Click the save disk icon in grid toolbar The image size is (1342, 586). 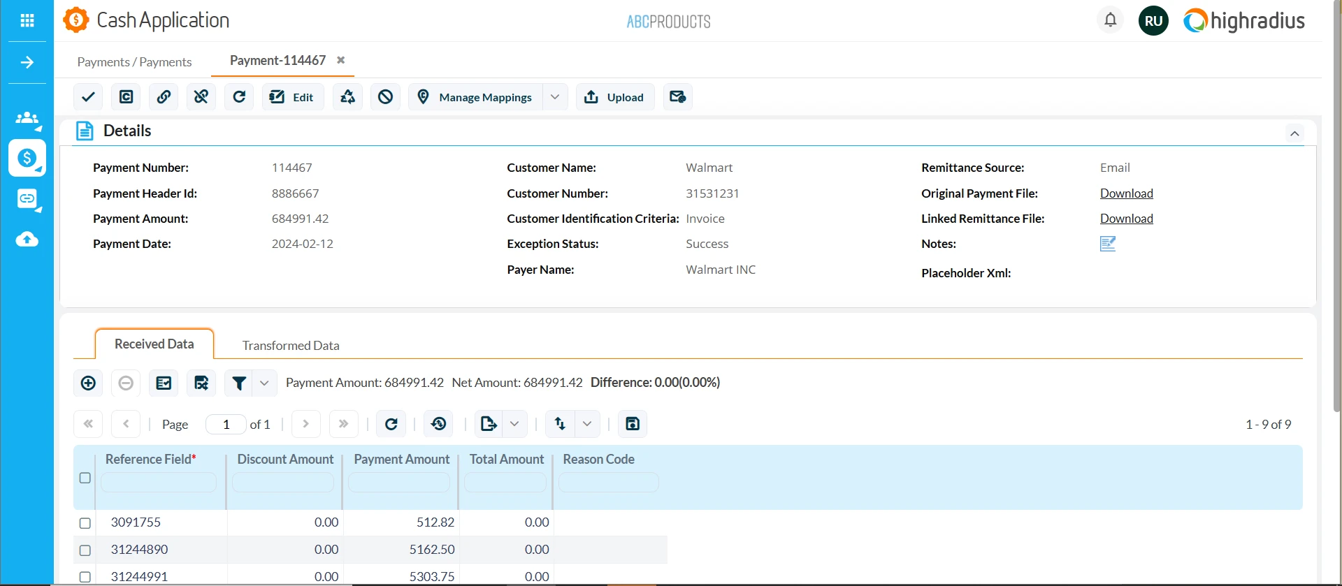pos(633,424)
